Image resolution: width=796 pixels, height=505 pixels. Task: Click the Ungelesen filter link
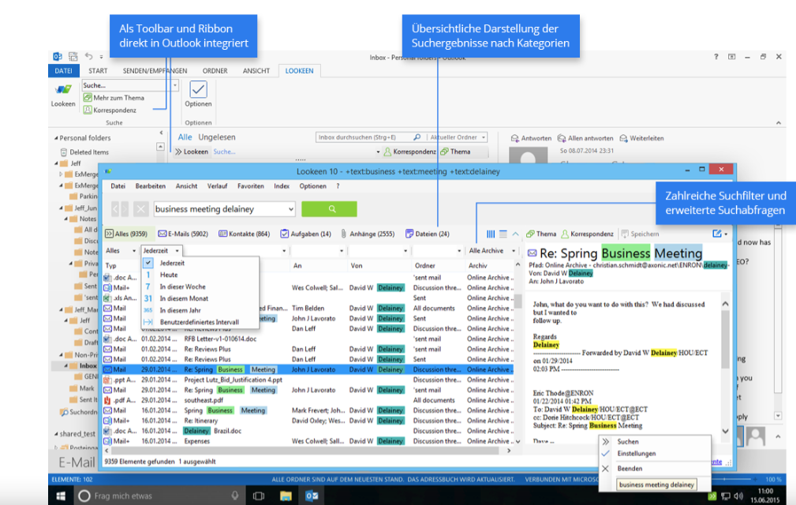(x=217, y=137)
